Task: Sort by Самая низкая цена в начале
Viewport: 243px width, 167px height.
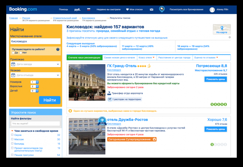Action: click(119, 57)
